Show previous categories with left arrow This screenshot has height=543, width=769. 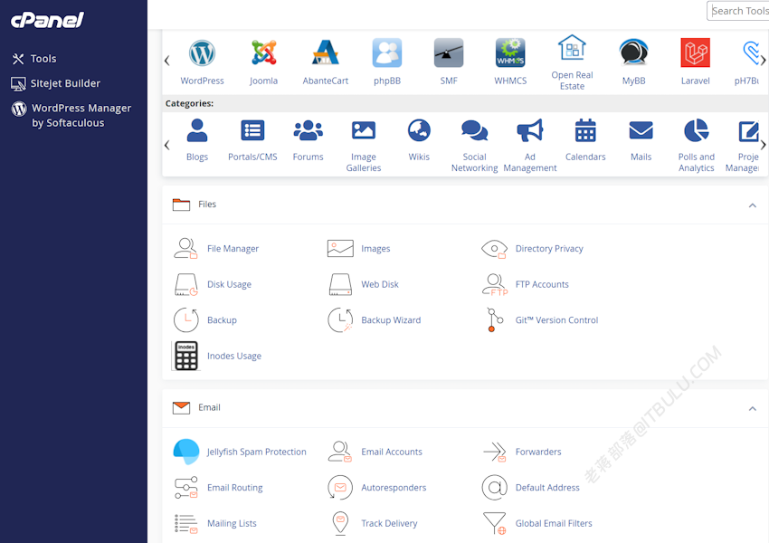pyautogui.click(x=166, y=145)
